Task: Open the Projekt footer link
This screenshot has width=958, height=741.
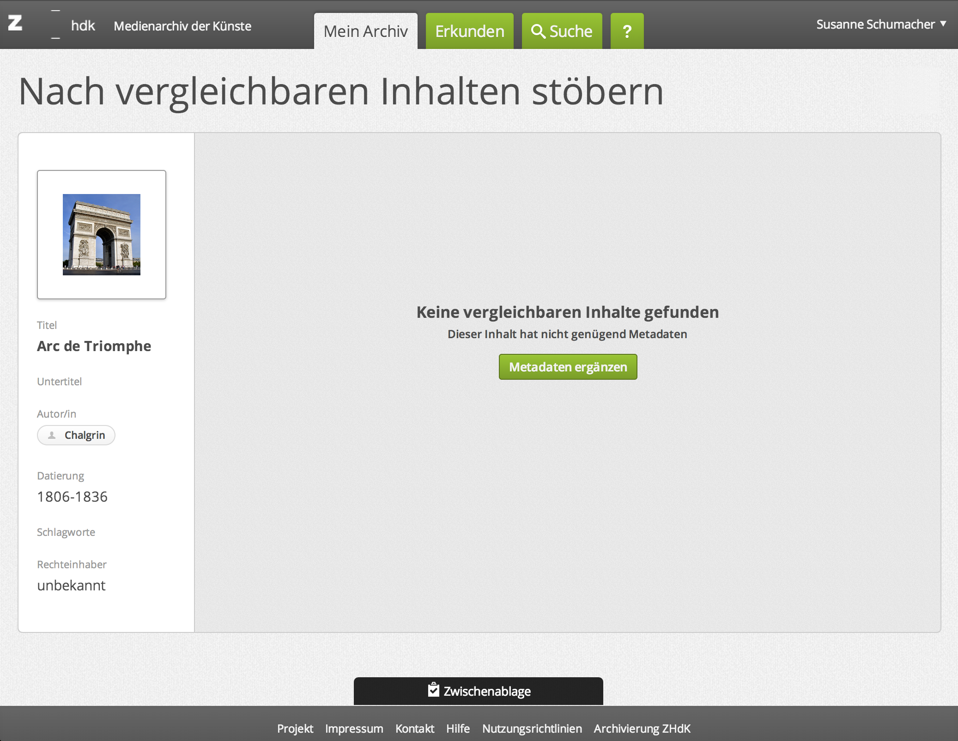Action: pos(295,729)
